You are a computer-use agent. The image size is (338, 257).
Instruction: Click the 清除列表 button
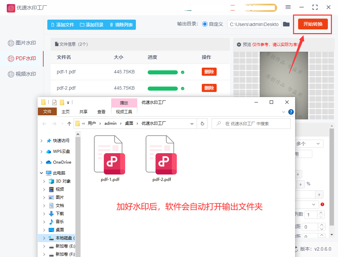[121, 25]
